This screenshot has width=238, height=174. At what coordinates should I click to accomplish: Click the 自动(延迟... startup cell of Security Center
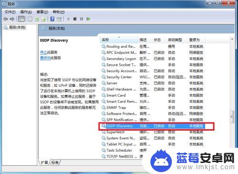point(177,77)
